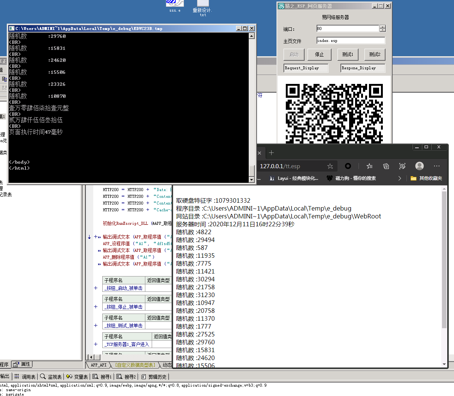This screenshot has height=396, width=454.
Task: Select the _TCP服务器1_客户进入 name cell
Action: [127, 344]
